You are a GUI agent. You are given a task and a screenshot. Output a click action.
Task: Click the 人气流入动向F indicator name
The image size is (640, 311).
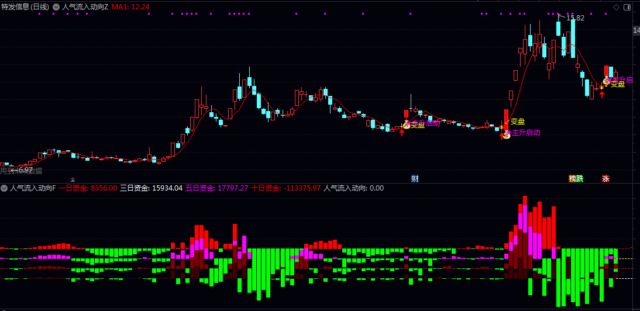point(33,188)
